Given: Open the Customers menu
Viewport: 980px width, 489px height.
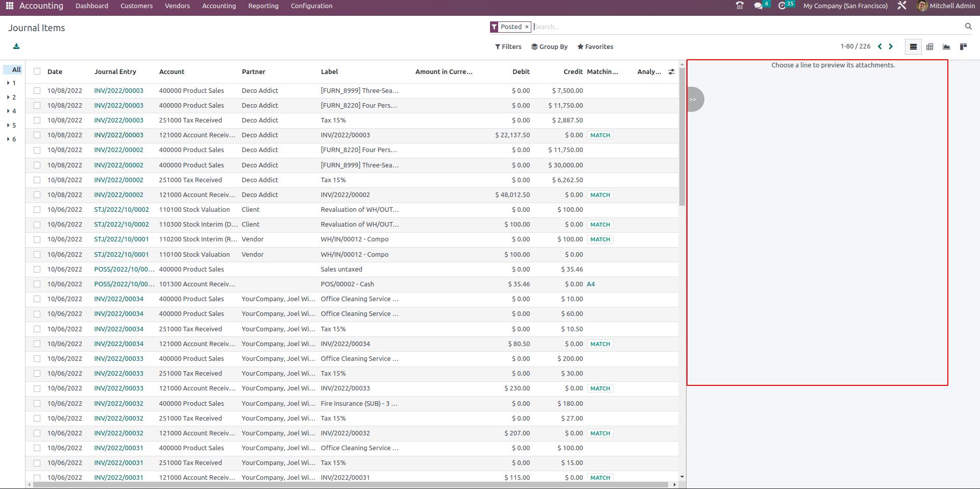Looking at the screenshot, I should tap(136, 6).
